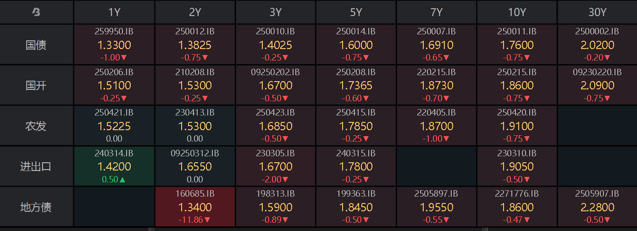The image size is (637, 231).
Task: Click the 10Y column header
Action: coord(517,12)
